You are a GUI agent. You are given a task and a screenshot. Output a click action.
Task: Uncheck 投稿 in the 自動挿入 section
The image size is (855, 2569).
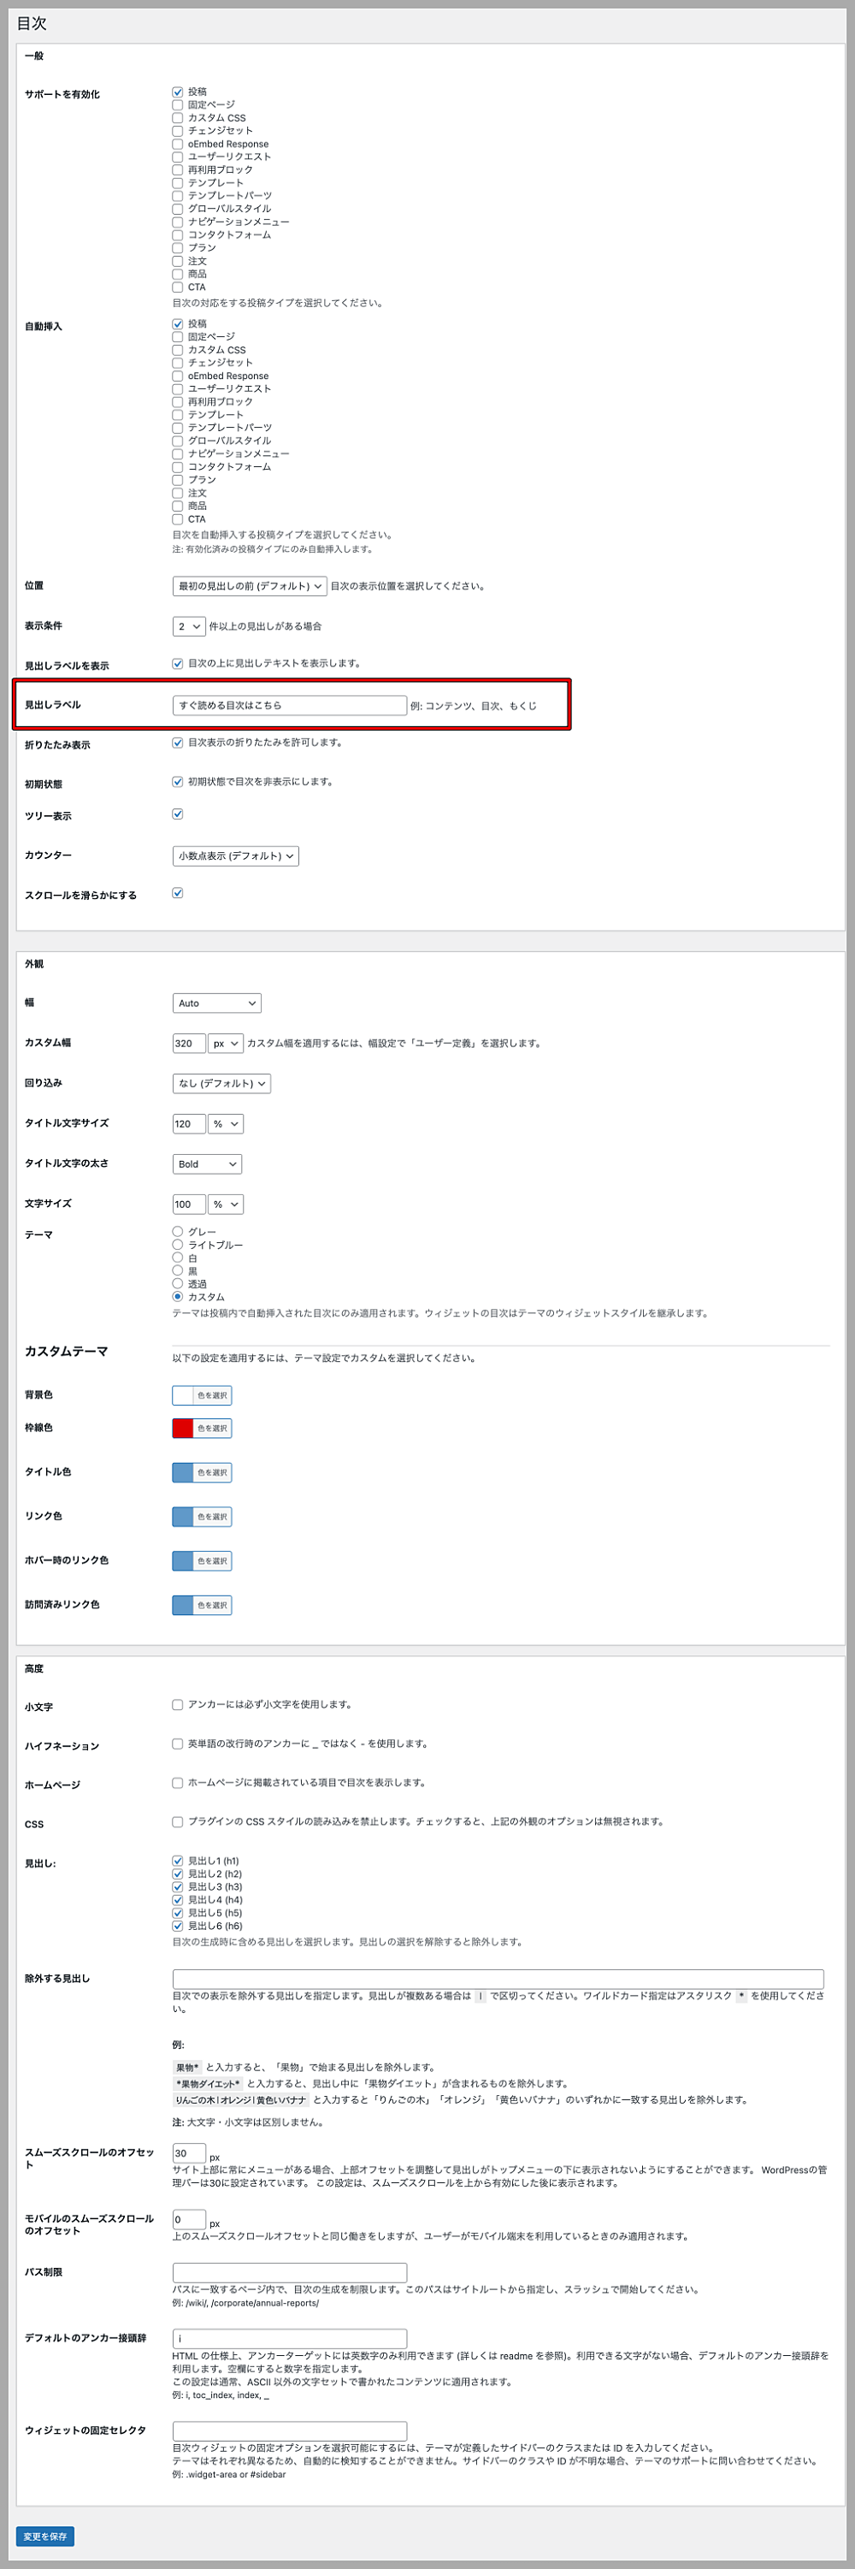[x=177, y=324]
